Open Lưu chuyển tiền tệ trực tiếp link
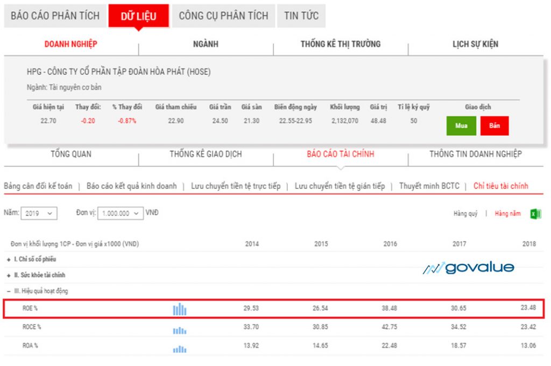 click(x=236, y=186)
